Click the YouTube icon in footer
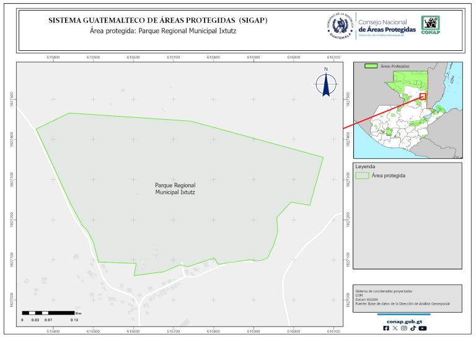 pyautogui.click(x=422, y=328)
